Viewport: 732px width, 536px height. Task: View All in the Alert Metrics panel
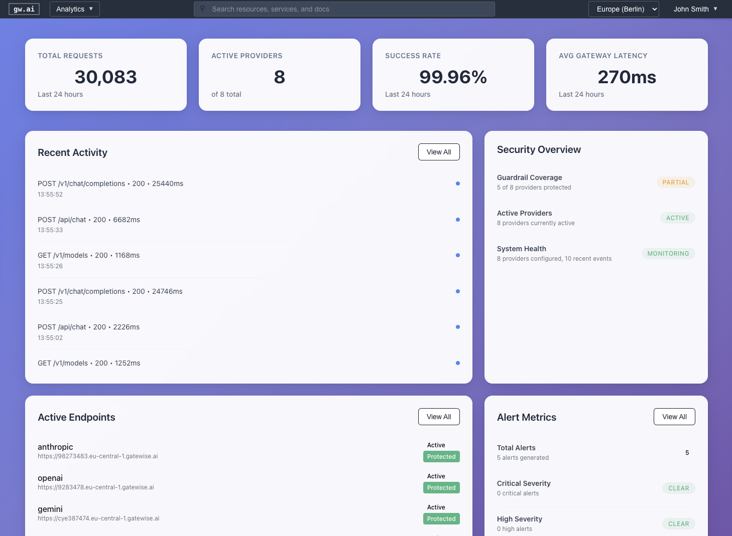(674, 417)
